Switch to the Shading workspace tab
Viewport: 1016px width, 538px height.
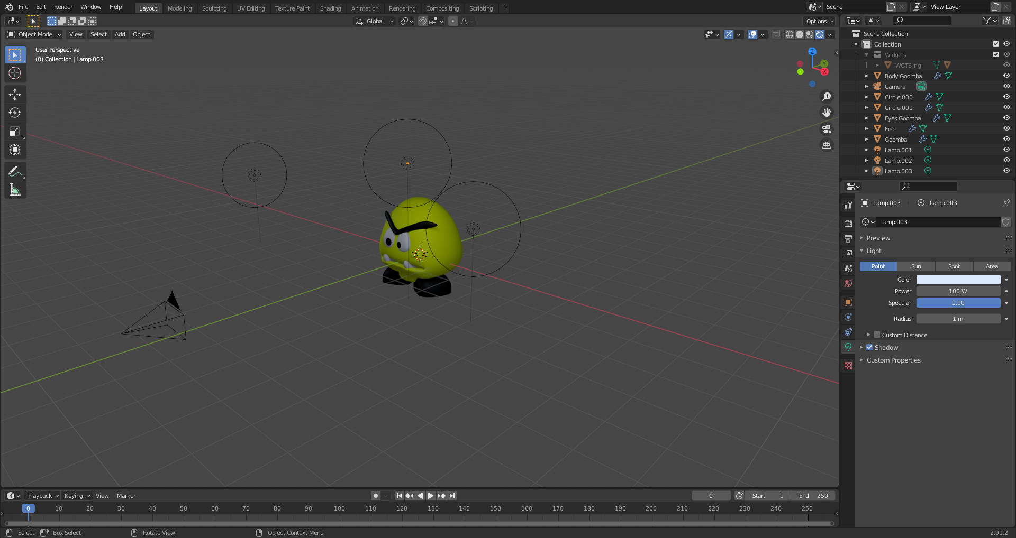point(330,8)
